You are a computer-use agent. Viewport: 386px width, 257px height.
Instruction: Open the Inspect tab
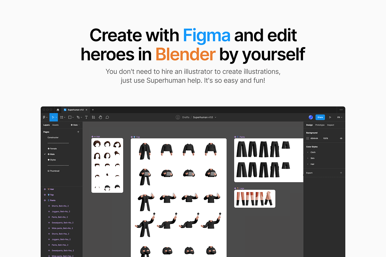click(331, 125)
